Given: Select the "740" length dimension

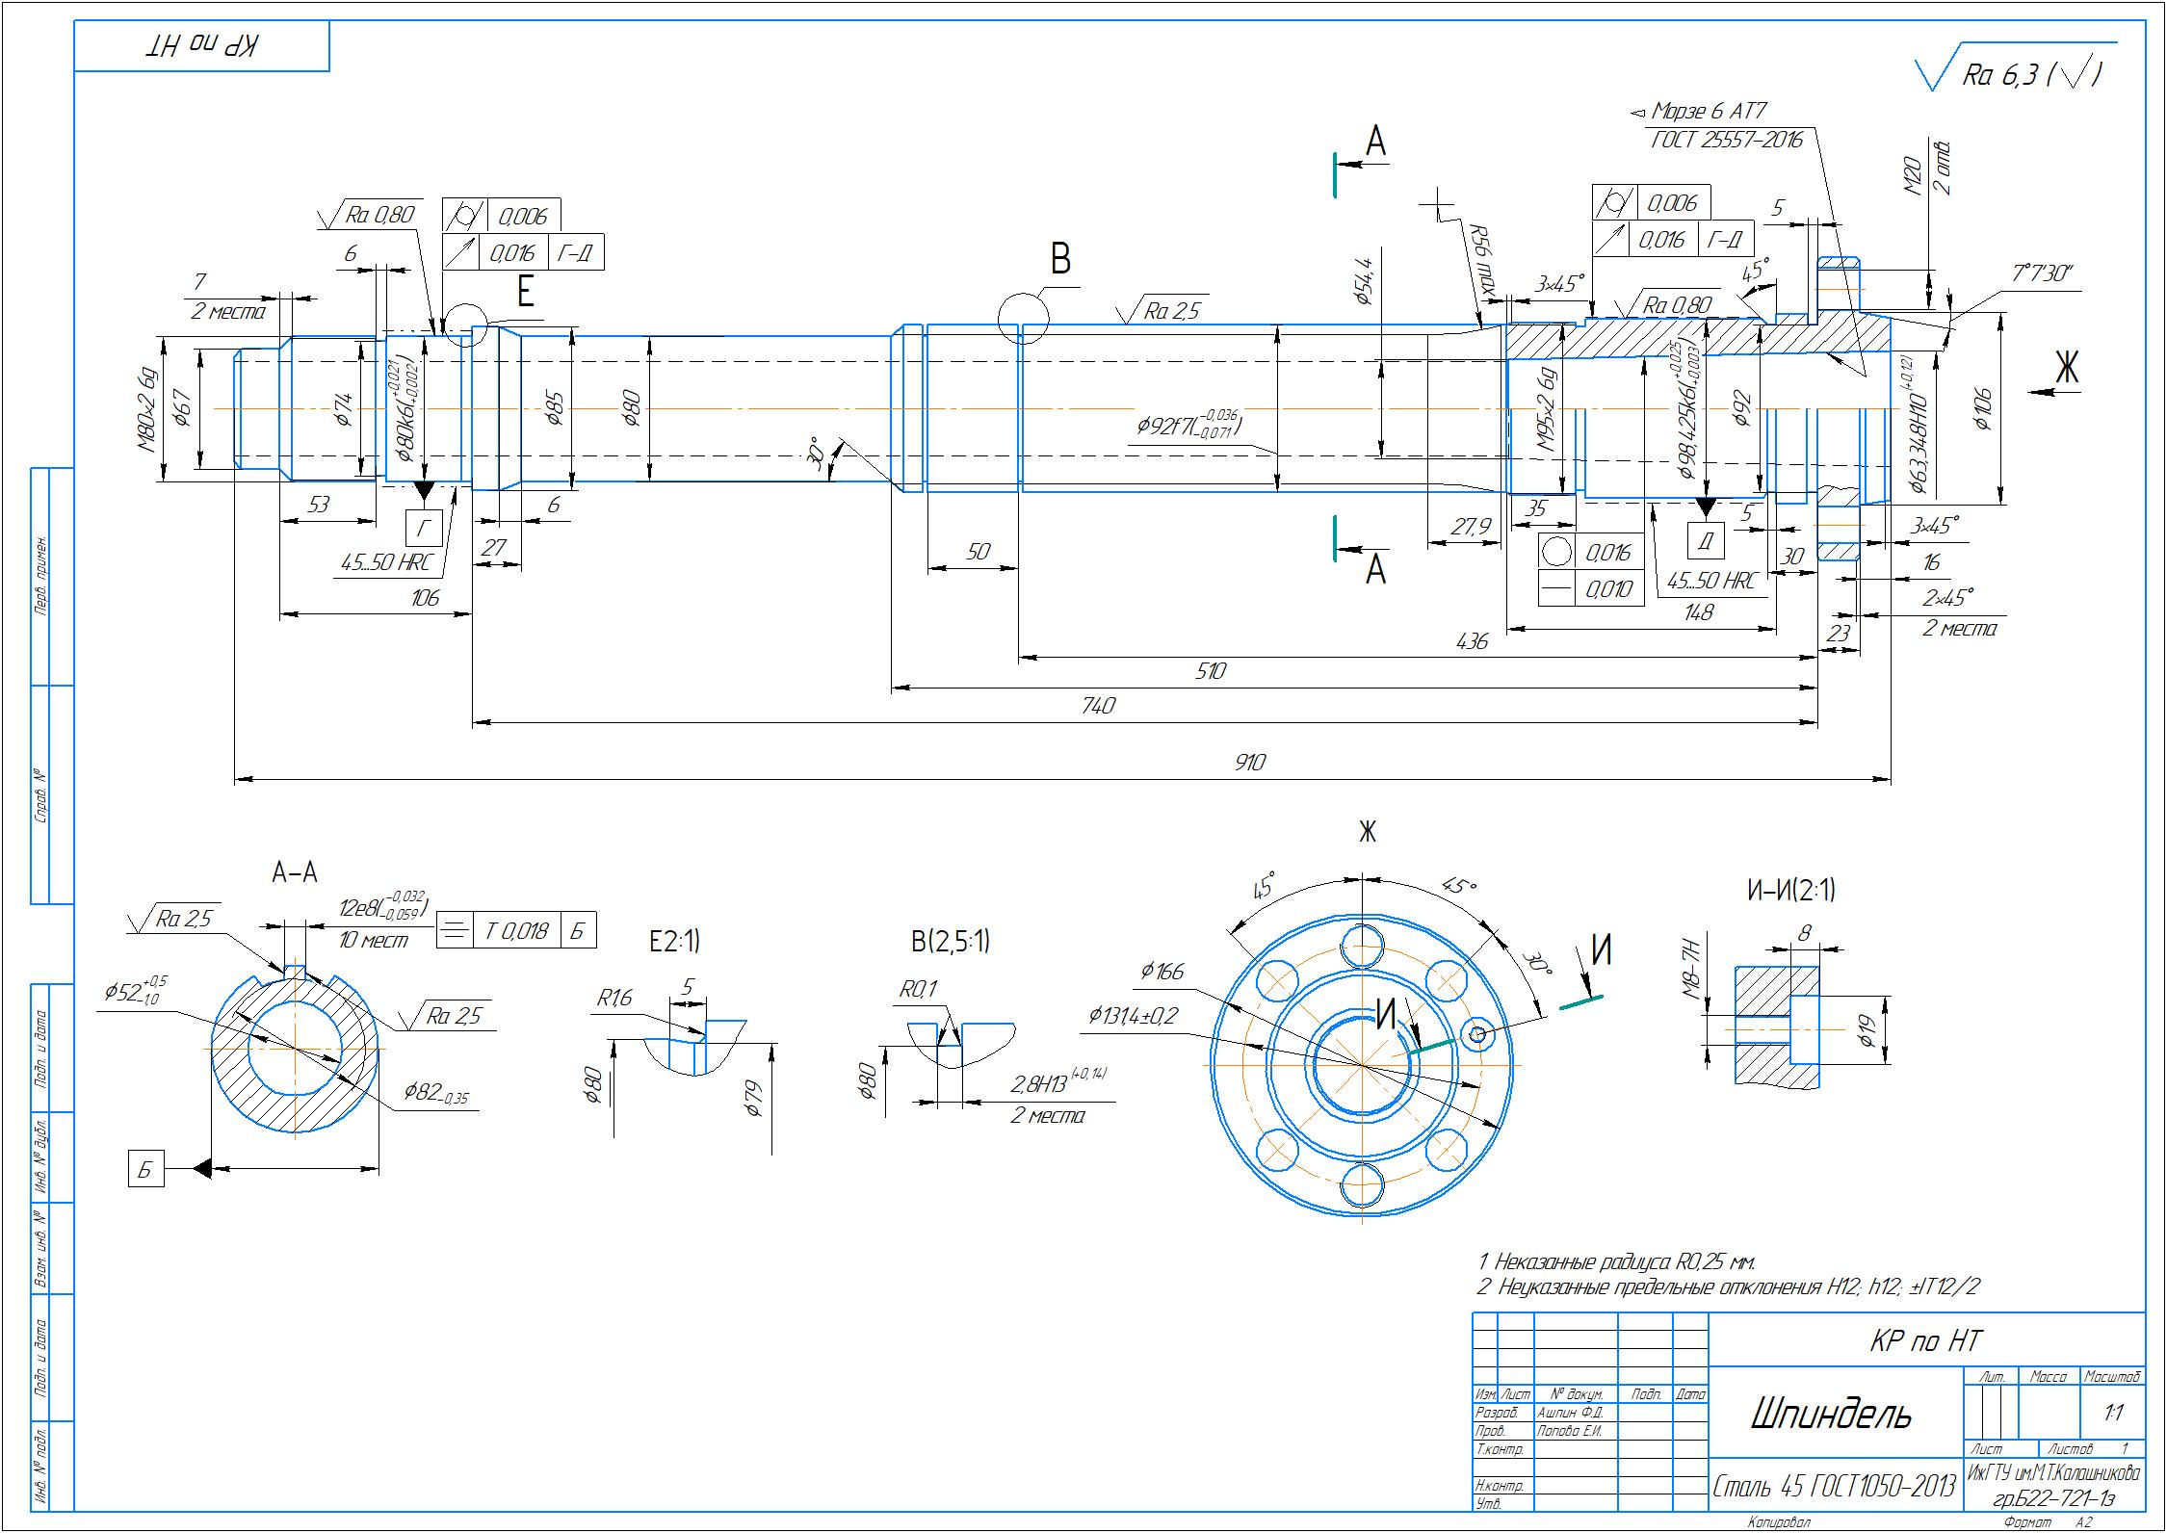Looking at the screenshot, I should pos(1098,706).
